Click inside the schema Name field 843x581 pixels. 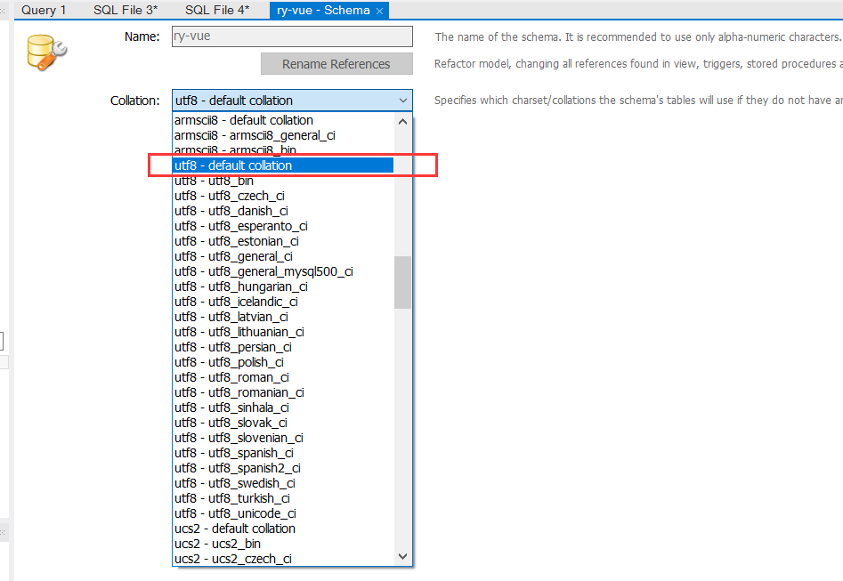click(292, 36)
